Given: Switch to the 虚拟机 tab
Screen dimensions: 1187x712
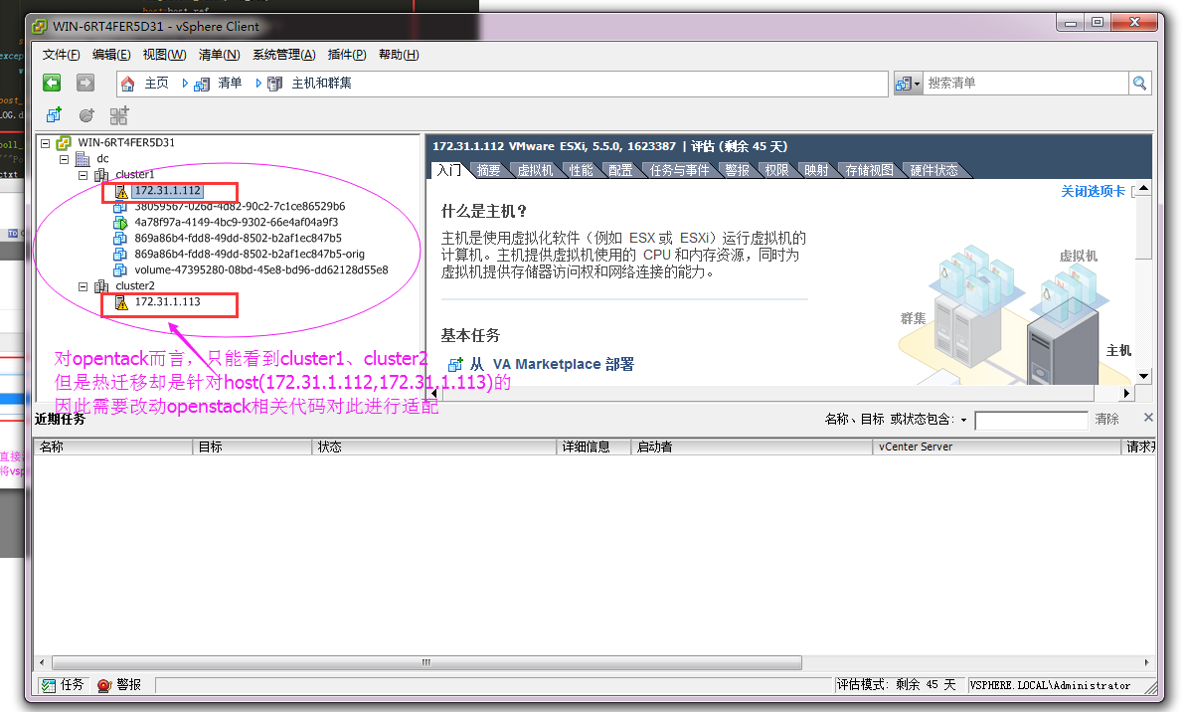Looking at the screenshot, I should coord(535,170).
